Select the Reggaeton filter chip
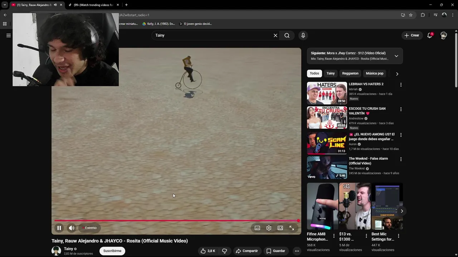Viewport: 458px width, 257px height. tap(350, 73)
